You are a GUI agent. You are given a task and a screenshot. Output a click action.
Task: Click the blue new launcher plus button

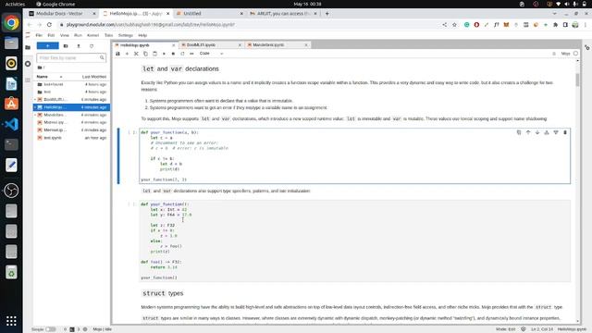[47, 45]
